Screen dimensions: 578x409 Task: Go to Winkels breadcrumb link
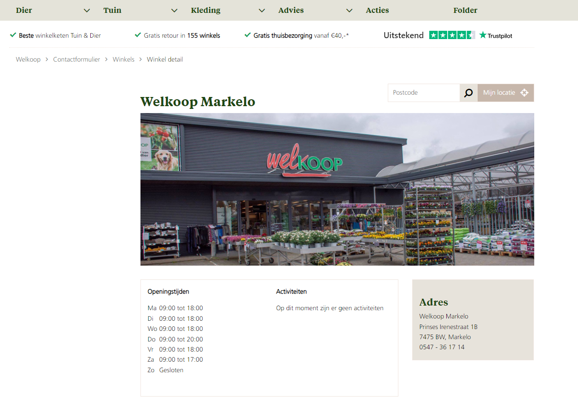[123, 59]
